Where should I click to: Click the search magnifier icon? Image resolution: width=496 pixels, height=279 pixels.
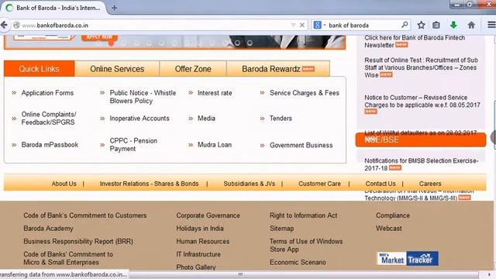point(405,25)
